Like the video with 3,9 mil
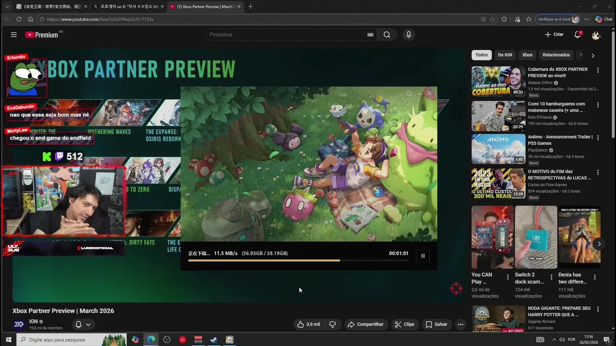 (308, 324)
